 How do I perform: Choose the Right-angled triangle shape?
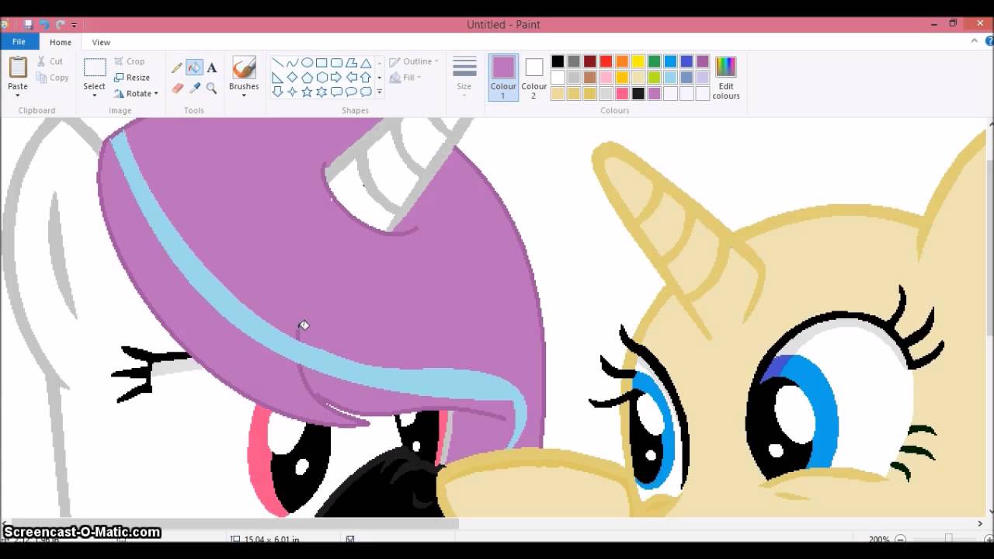coord(277,78)
